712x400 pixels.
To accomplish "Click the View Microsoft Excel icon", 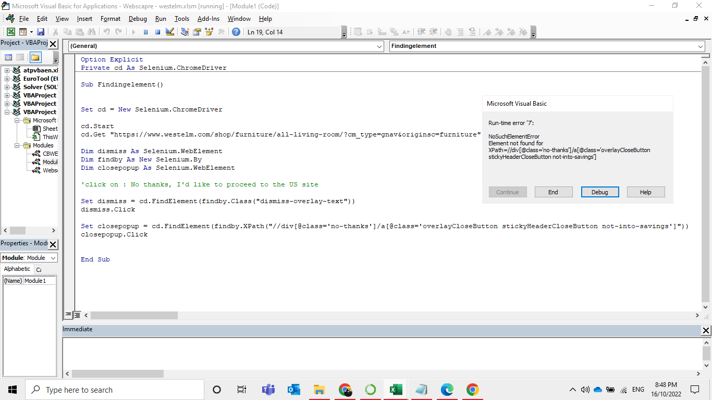I will pos(10,31).
